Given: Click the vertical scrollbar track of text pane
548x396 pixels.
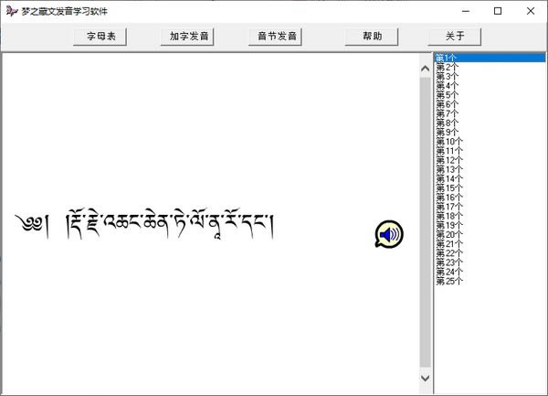Looking at the screenshot, I should 425,219.
